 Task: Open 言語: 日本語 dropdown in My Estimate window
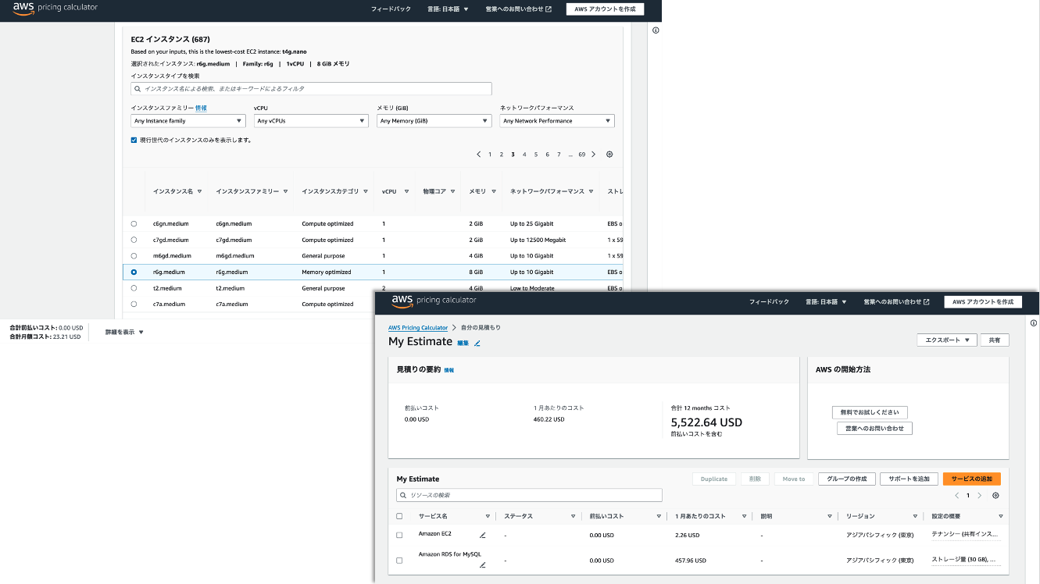click(826, 301)
